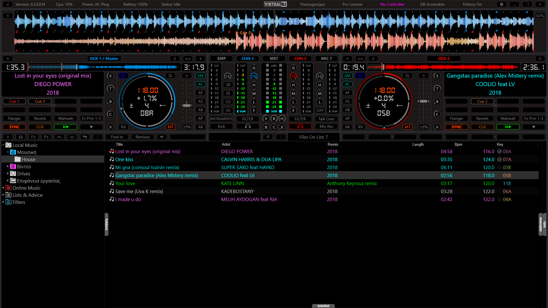Toggle VL on Deck 1
This screenshot has height=308, width=548.
click(123, 76)
